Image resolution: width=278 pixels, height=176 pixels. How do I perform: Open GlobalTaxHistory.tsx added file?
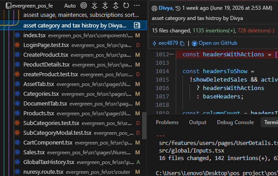78,162
